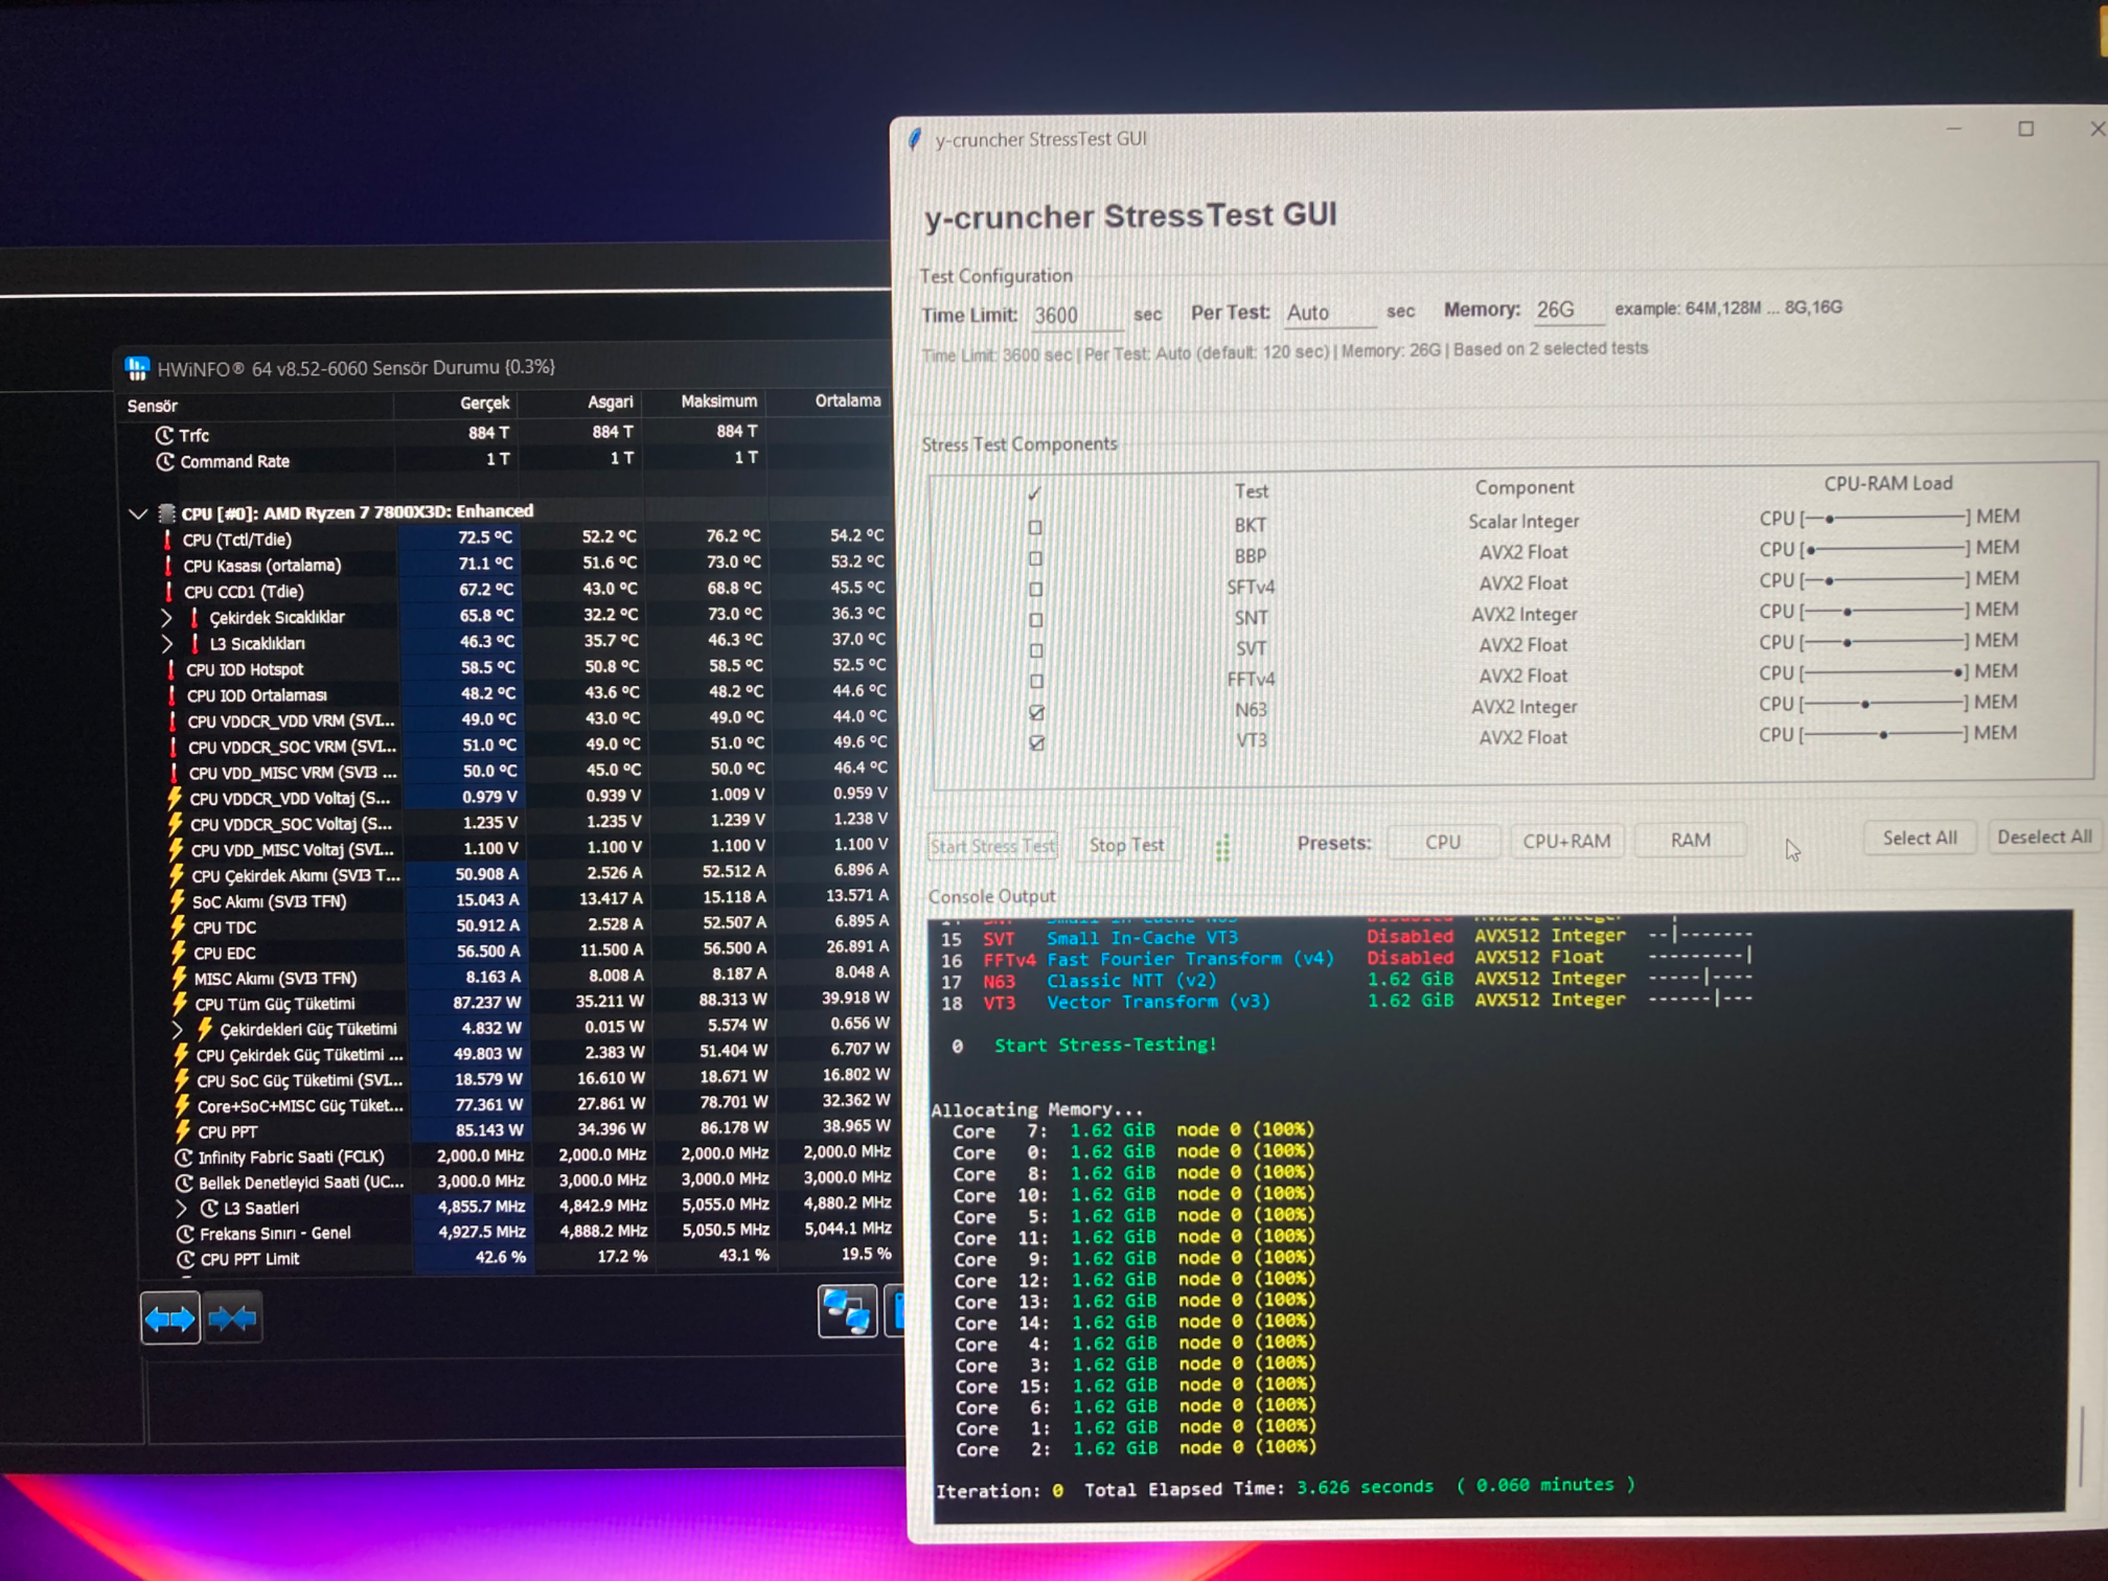The width and height of the screenshot is (2108, 1581).
Task: Click the "Maksimum" column header in HWiNFO
Action: click(719, 401)
